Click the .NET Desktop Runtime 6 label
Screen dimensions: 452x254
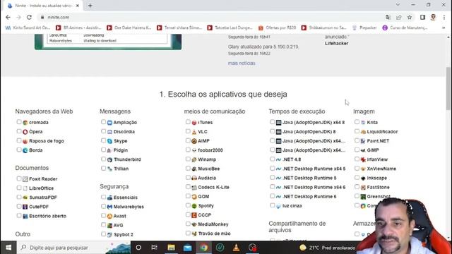(309, 196)
